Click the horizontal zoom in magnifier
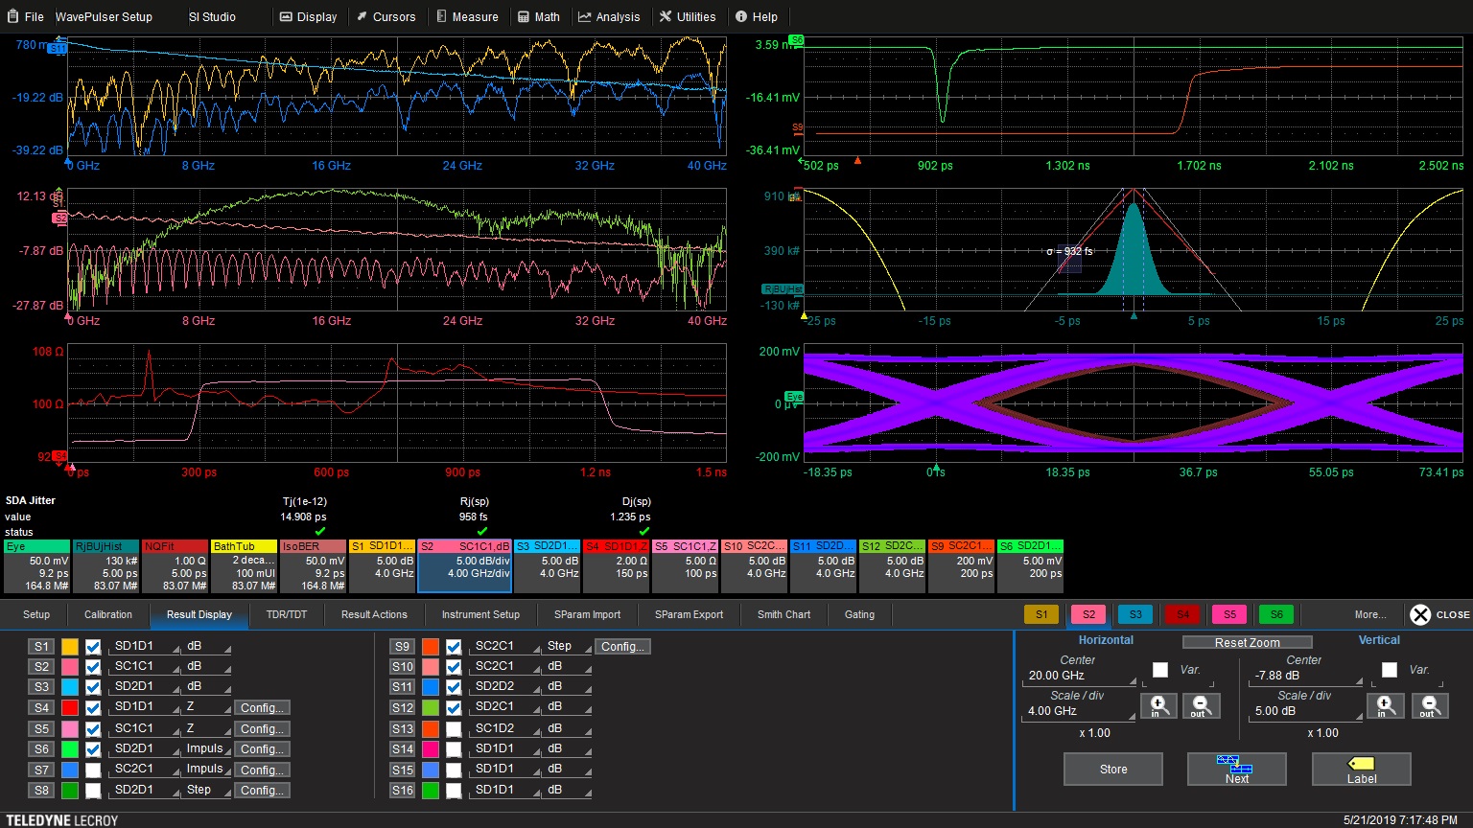Image resolution: width=1473 pixels, height=828 pixels. coord(1157,706)
